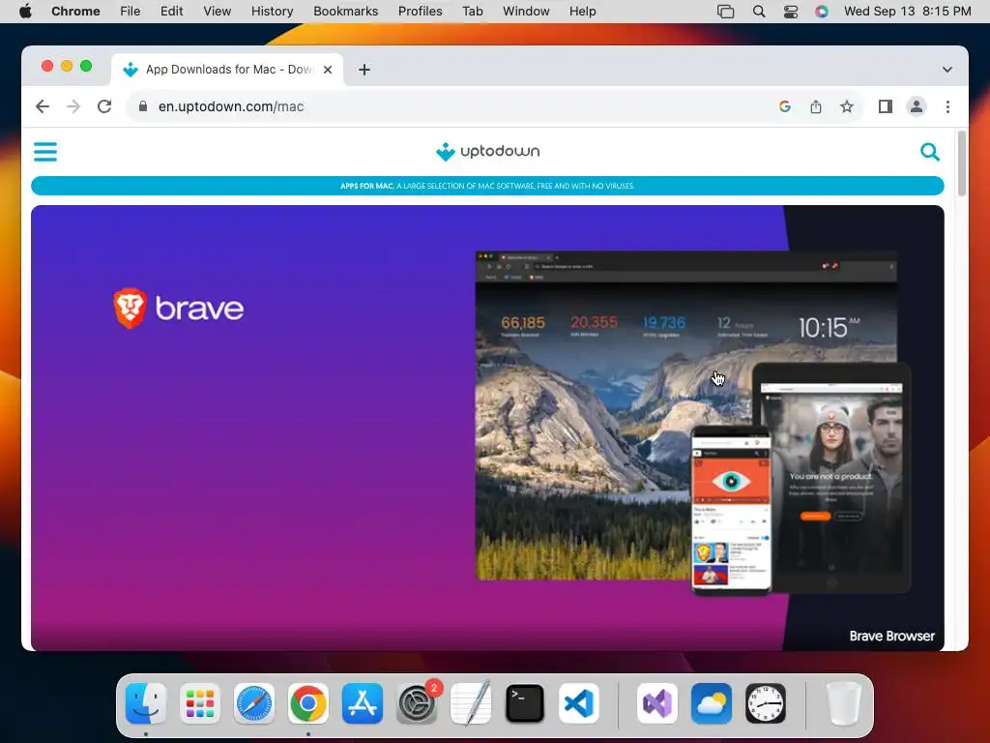This screenshot has width=990, height=743.
Task: Select the App Downloads for Mac tab
Action: pos(227,70)
